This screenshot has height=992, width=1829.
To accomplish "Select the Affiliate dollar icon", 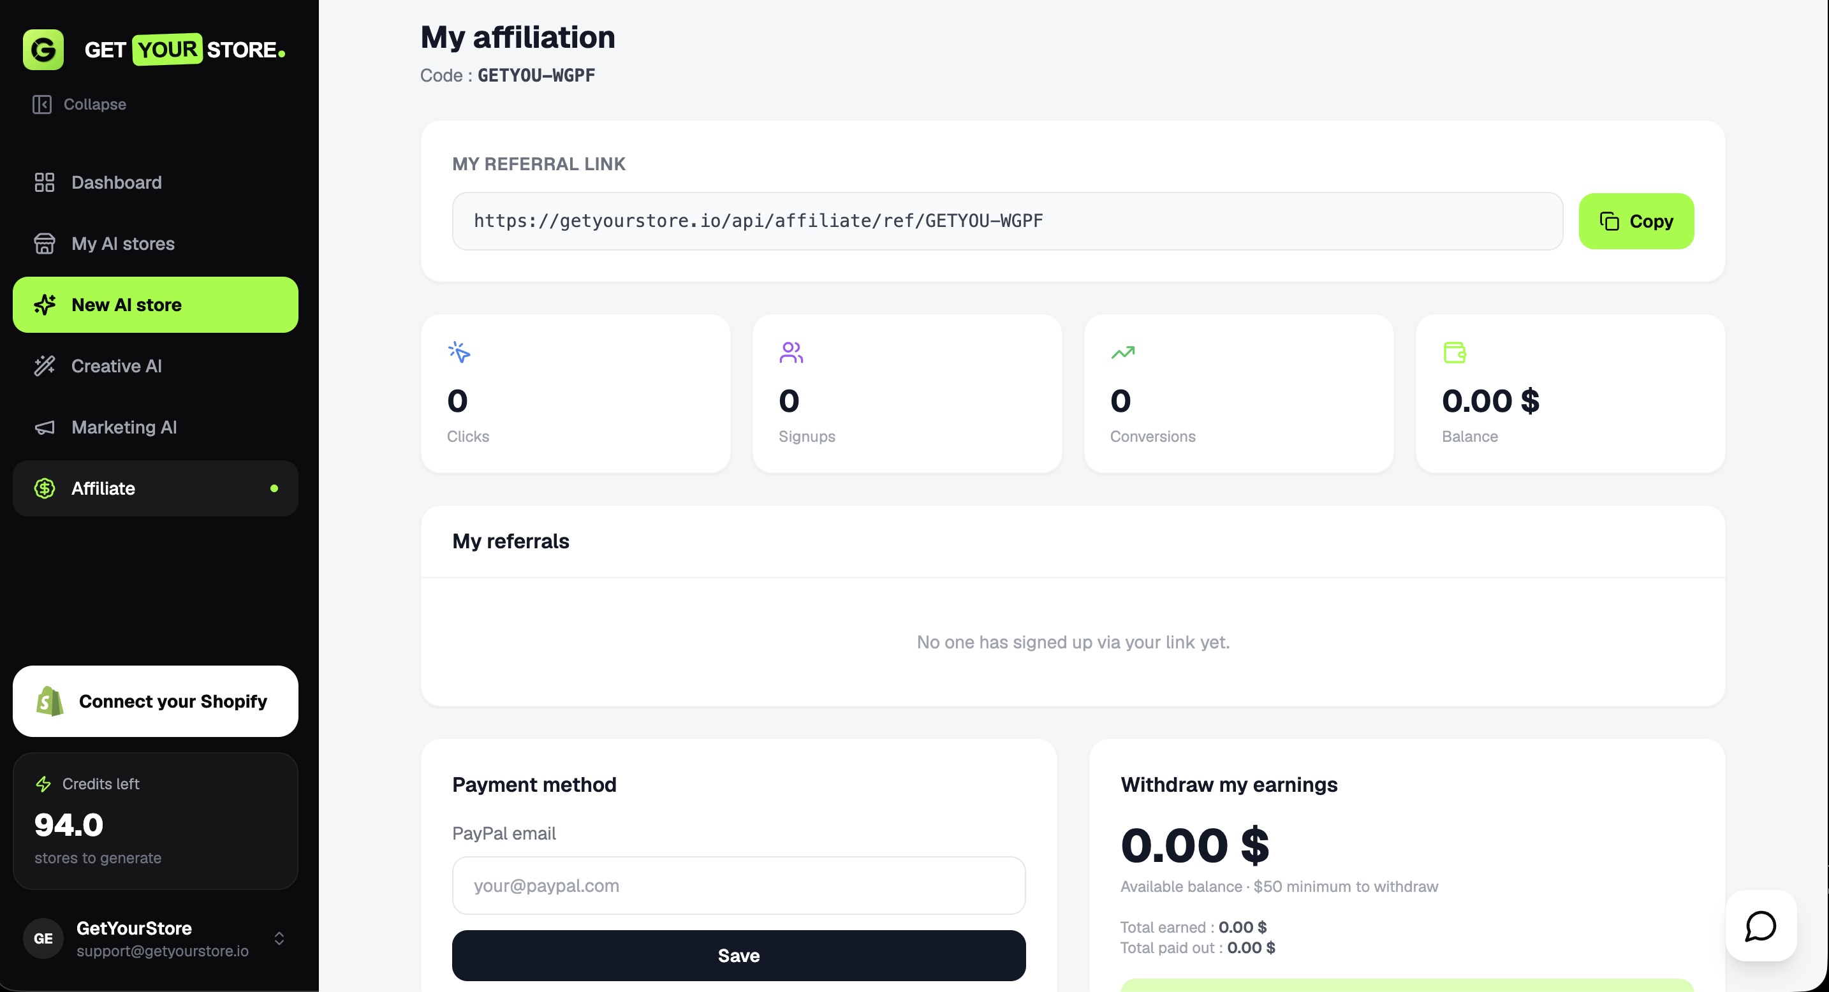I will (45, 488).
